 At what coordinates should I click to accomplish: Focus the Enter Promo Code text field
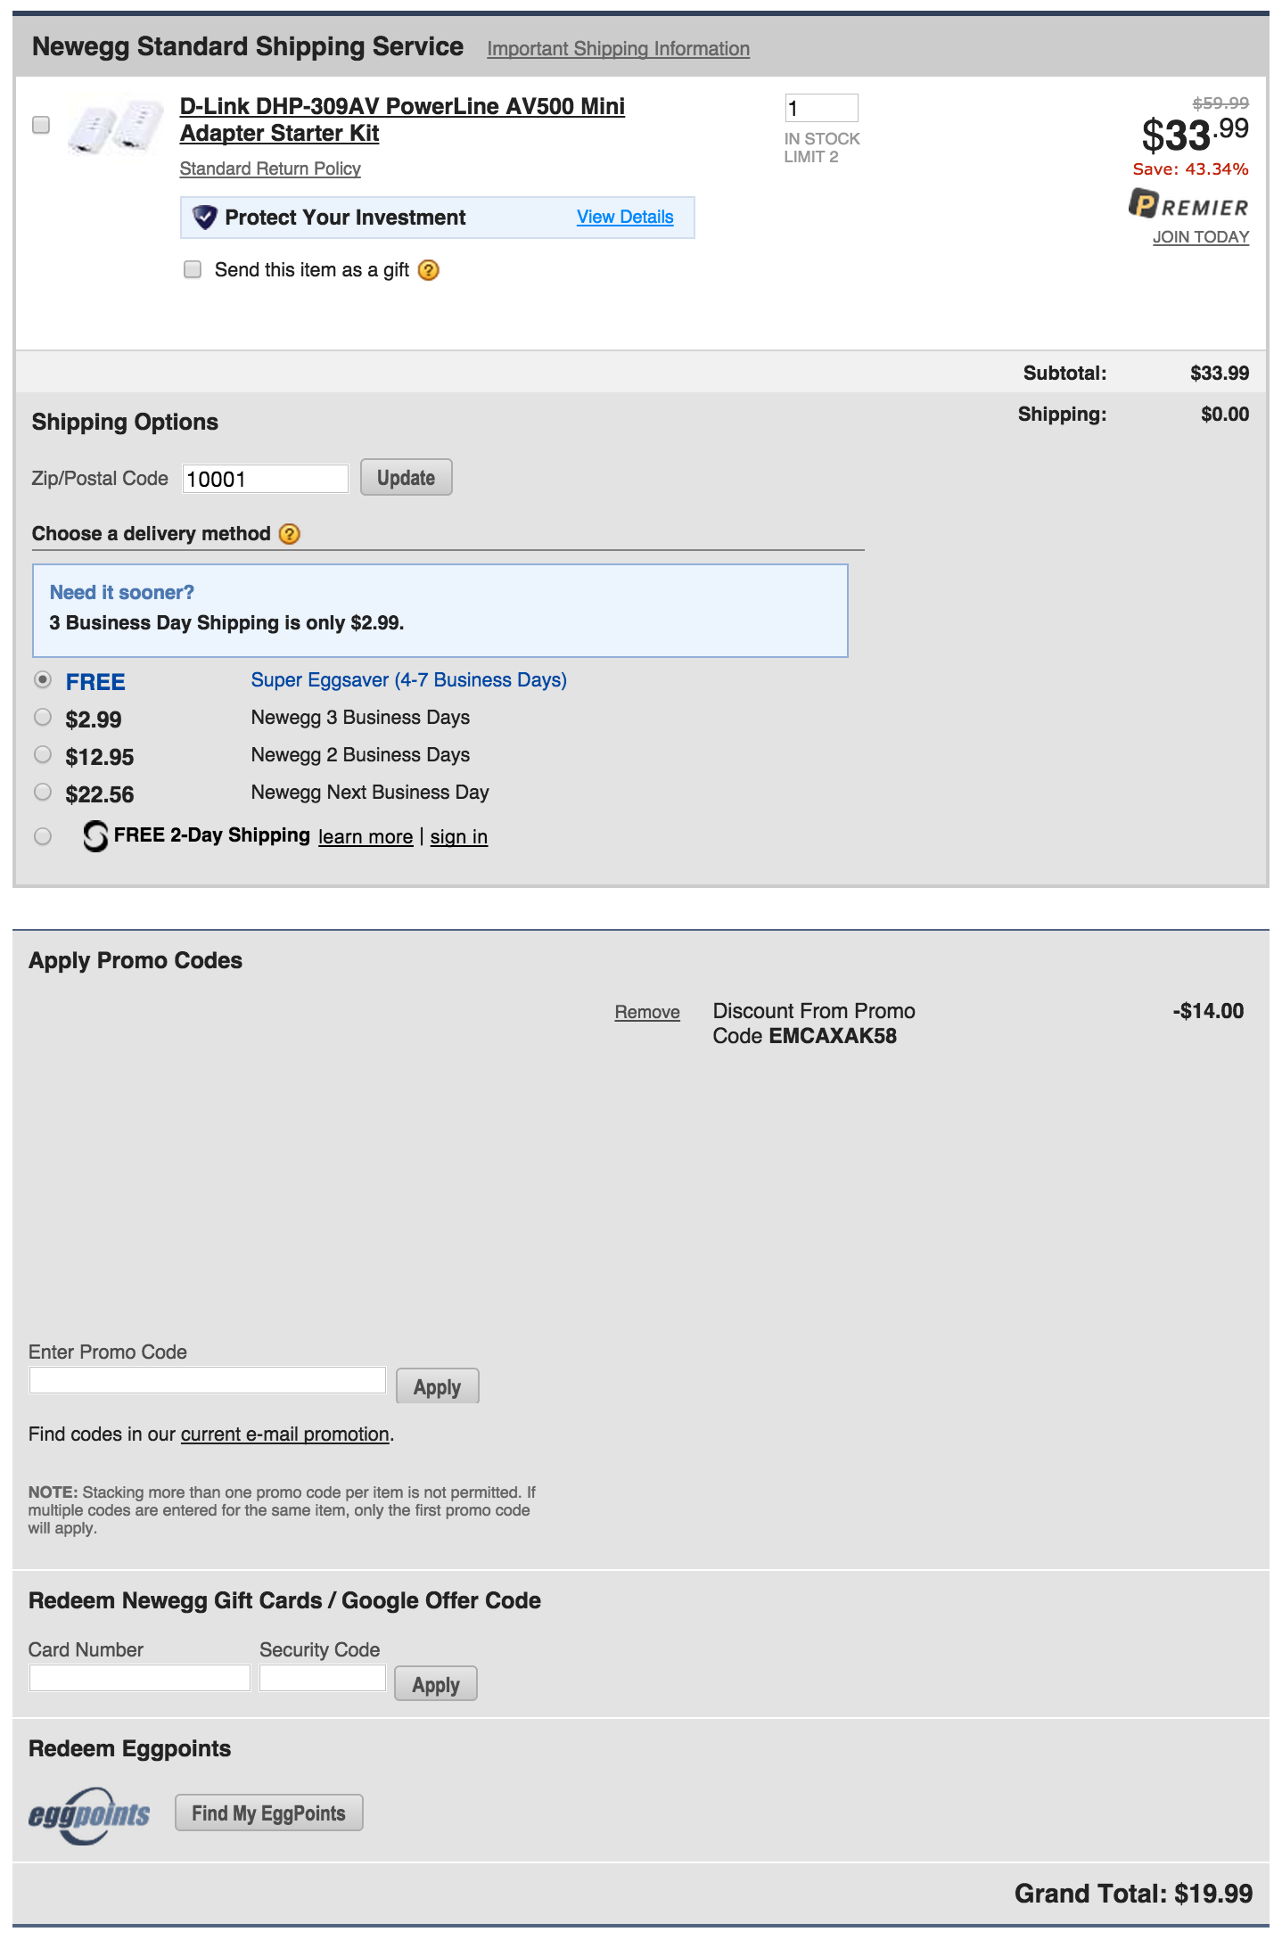tap(208, 1380)
